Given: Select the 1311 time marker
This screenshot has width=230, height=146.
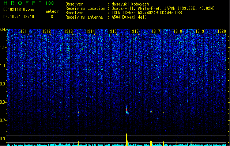Looking at the screenshot, I should 24,31.
